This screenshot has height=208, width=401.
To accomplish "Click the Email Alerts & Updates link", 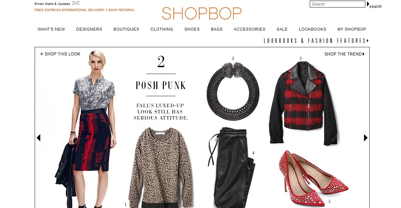I will (52, 4).
